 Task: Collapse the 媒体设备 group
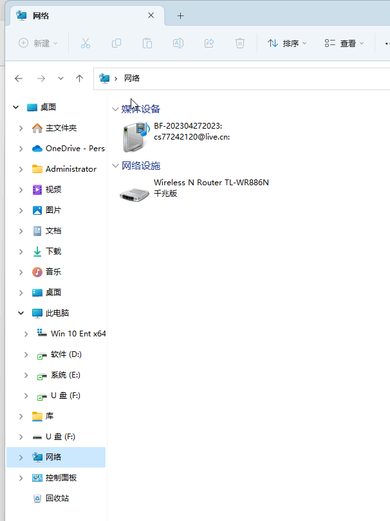(x=115, y=109)
